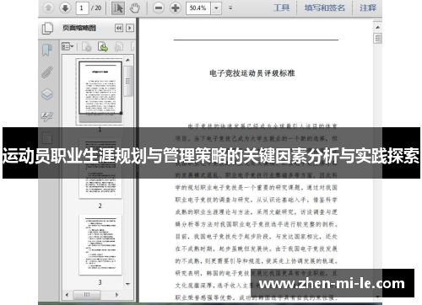Click the page thumbnails panel icon
The height and width of the screenshot is (305, 422).
[x=47, y=28]
